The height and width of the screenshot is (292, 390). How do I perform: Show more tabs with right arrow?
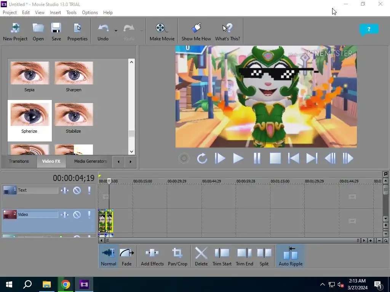coord(130,162)
